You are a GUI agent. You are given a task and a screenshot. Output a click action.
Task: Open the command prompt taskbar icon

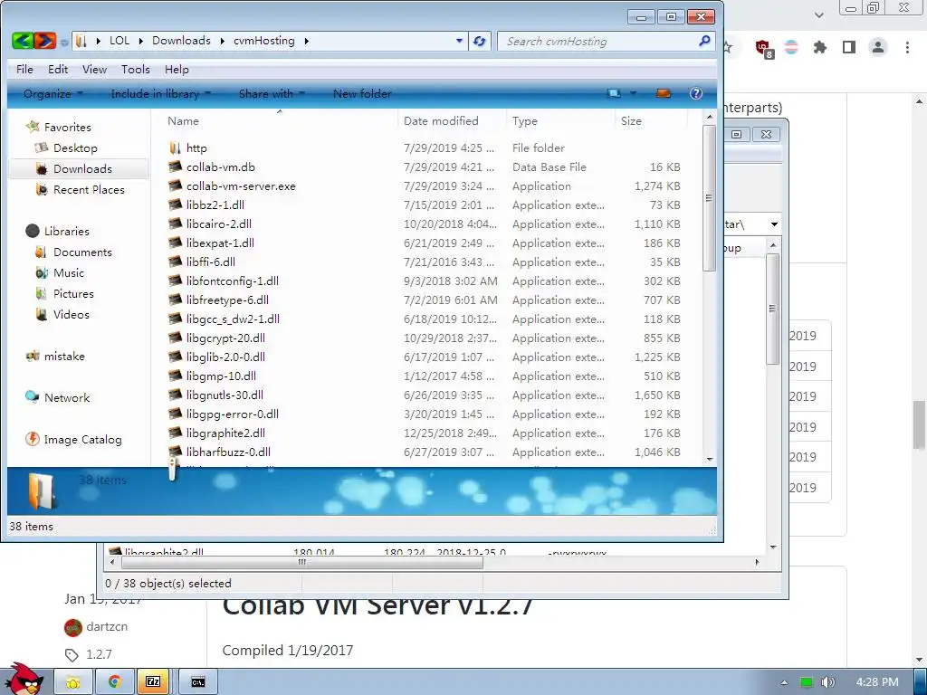[198, 682]
